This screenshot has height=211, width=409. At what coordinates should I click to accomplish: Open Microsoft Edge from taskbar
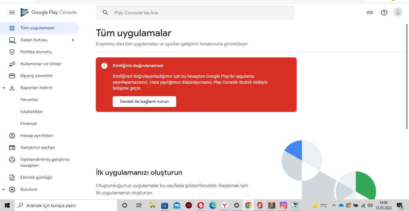click(x=213, y=206)
